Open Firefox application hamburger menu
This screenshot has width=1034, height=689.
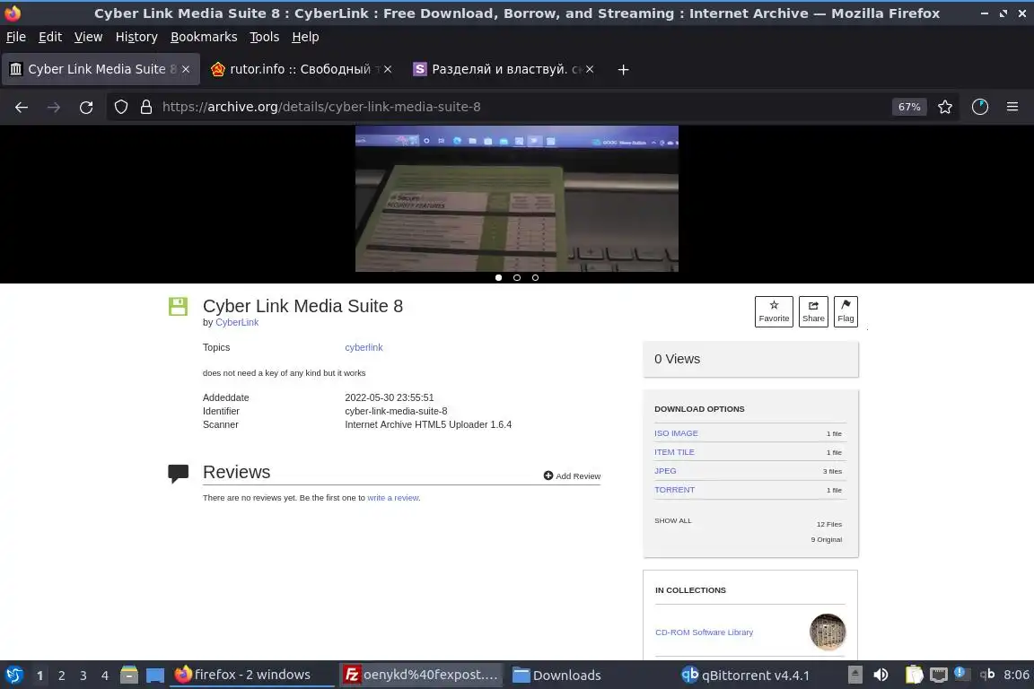tap(1012, 107)
